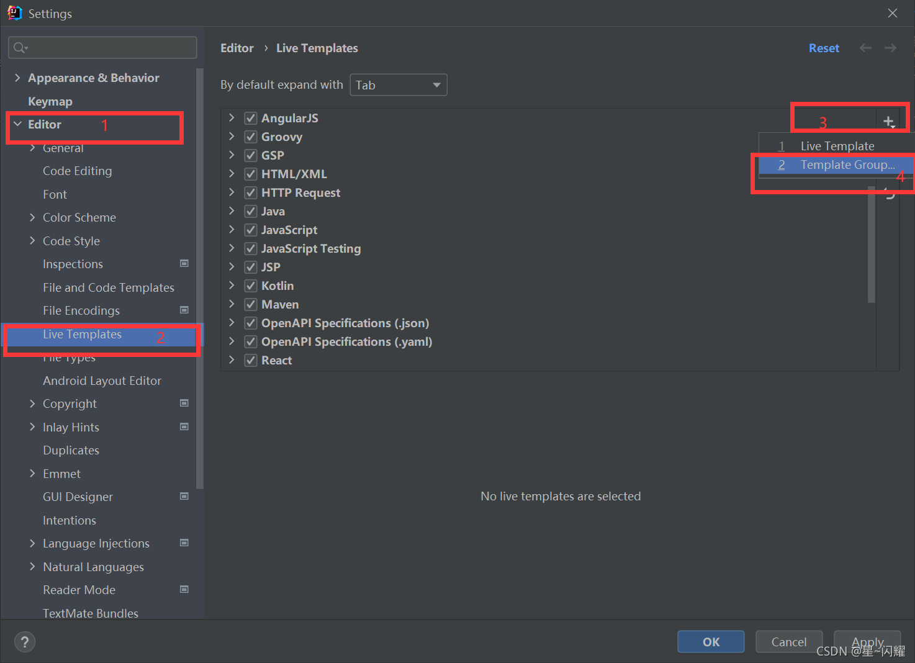Expand OpenAPI Specifications (.json) chevron
This screenshot has width=915, height=663.
tap(232, 323)
